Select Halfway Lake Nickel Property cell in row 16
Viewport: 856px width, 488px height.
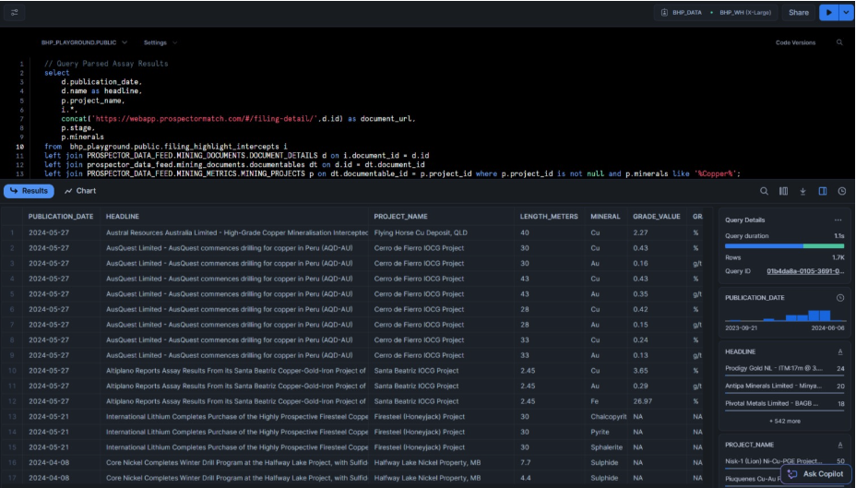(440, 462)
